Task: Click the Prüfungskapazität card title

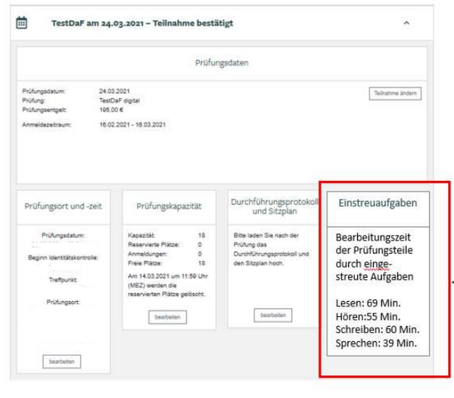Action: (169, 206)
